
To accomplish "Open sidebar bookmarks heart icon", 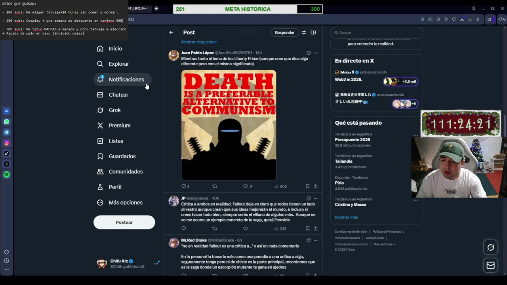I will [6, 253].
